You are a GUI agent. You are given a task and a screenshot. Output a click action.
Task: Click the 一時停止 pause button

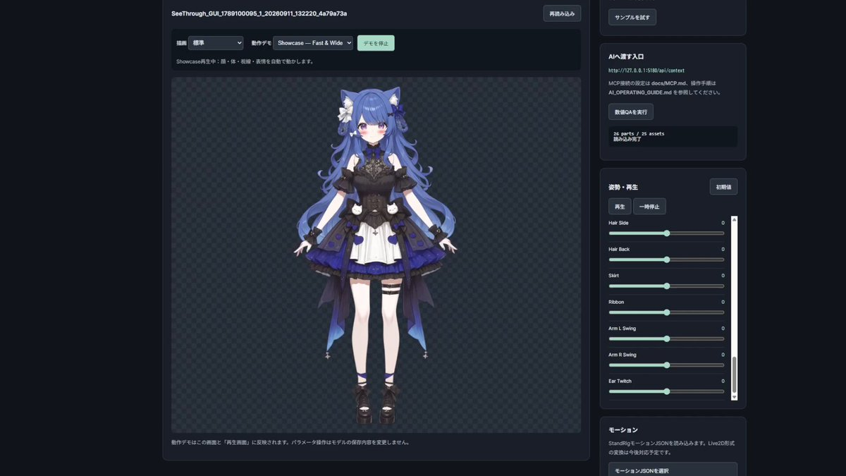click(x=649, y=207)
